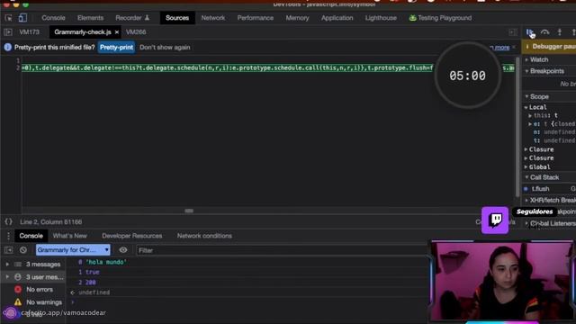Image resolution: width=576 pixels, height=324 pixels.
Task: Clear the console with the ban icon
Action: point(23,250)
